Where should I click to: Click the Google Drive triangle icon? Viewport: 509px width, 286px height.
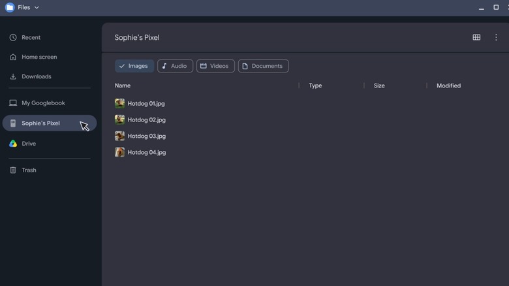(x=13, y=143)
